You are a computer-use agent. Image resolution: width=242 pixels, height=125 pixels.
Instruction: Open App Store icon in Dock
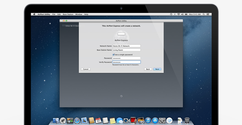(x=155, y=121)
